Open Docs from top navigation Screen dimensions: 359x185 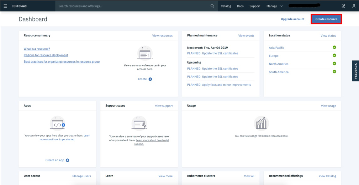[240, 6]
